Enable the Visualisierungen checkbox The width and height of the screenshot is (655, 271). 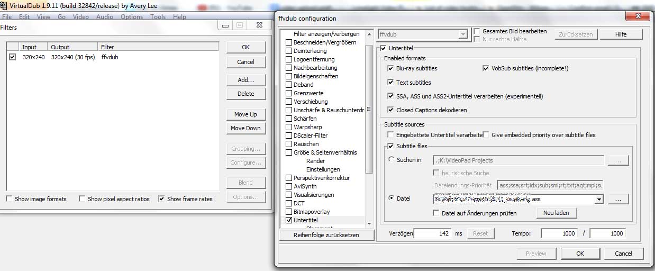(x=289, y=195)
